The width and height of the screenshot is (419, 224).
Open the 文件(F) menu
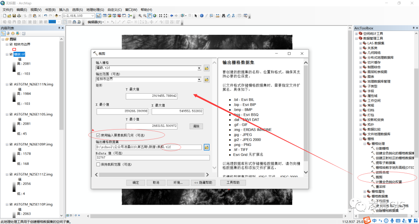(8, 10)
